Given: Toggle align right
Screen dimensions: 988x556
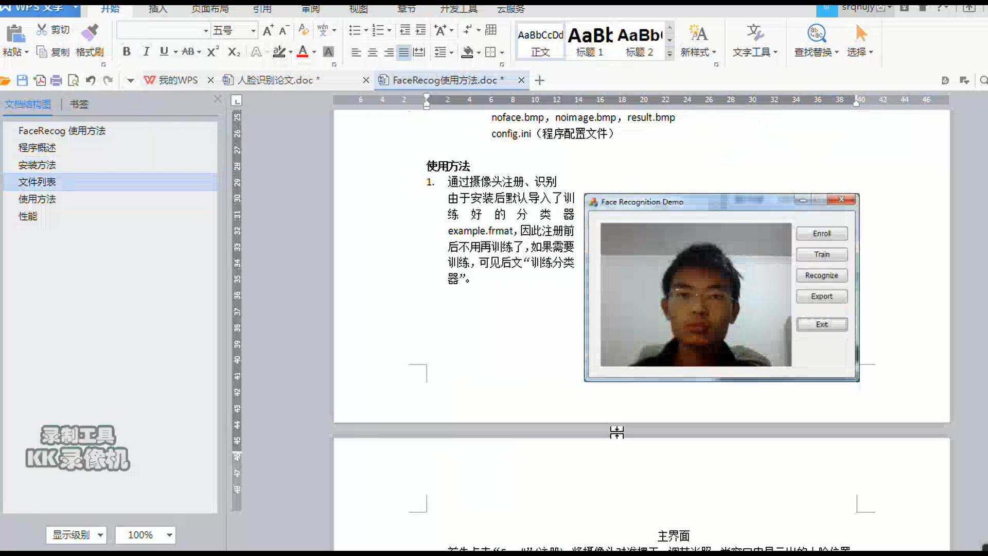Looking at the screenshot, I should coord(389,52).
